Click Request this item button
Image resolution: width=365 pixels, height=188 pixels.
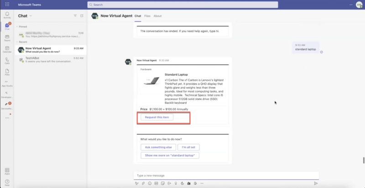[157, 117]
